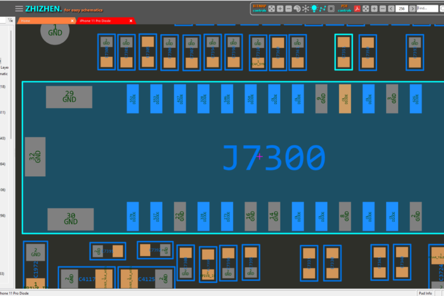
Task: Zoom out bitmap with minus button
Action: click(x=288, y=9)
